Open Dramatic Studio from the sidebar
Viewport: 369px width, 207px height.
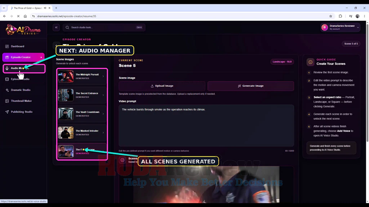click(23, 90)
